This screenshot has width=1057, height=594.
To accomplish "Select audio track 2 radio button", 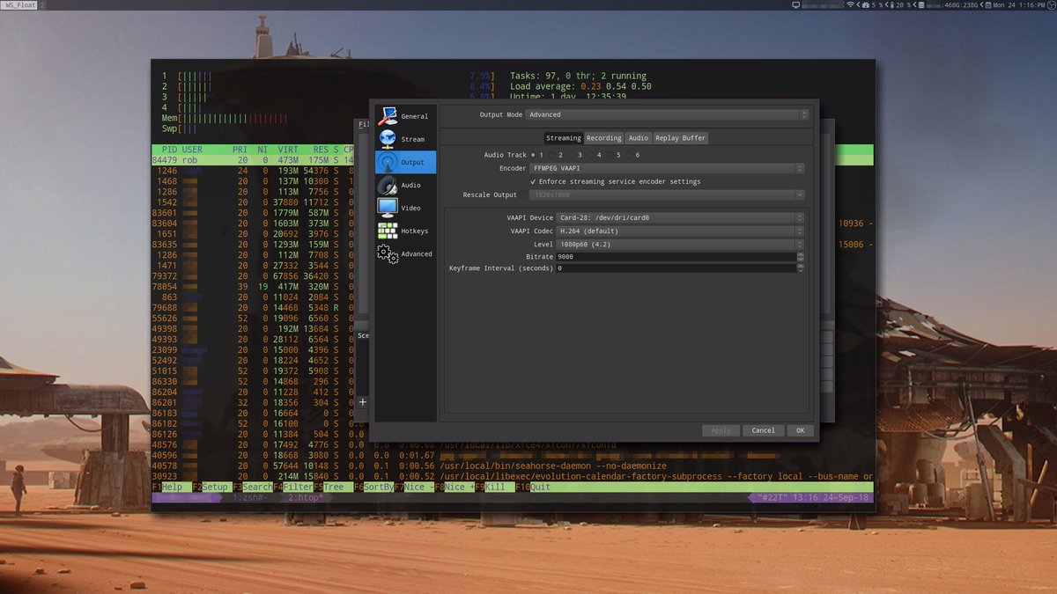I will 552,155.
